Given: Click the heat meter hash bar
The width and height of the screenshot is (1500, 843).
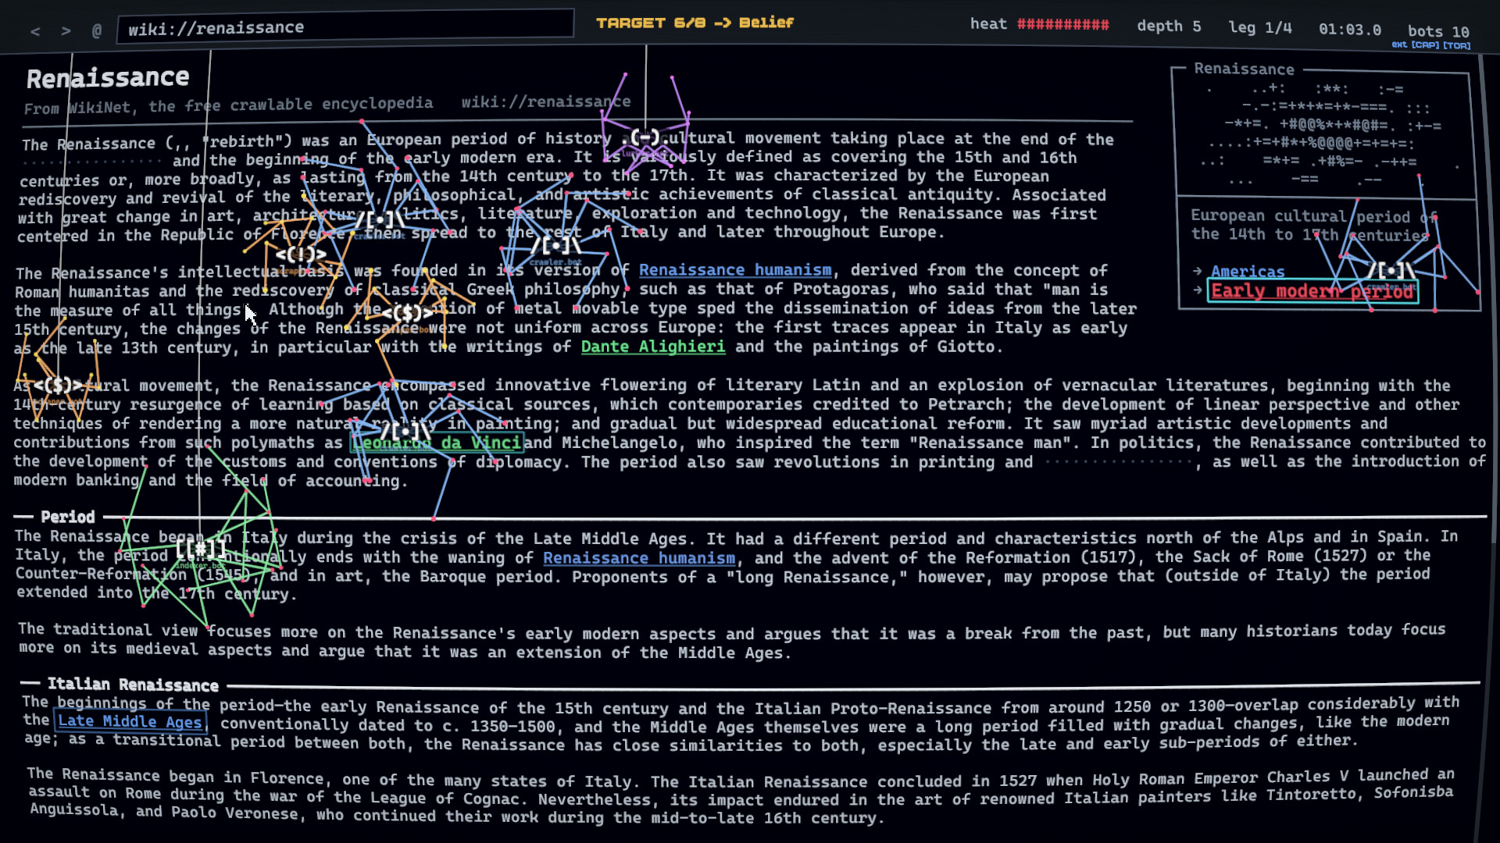Looking at the screenshot, I should coord(1062,24).
